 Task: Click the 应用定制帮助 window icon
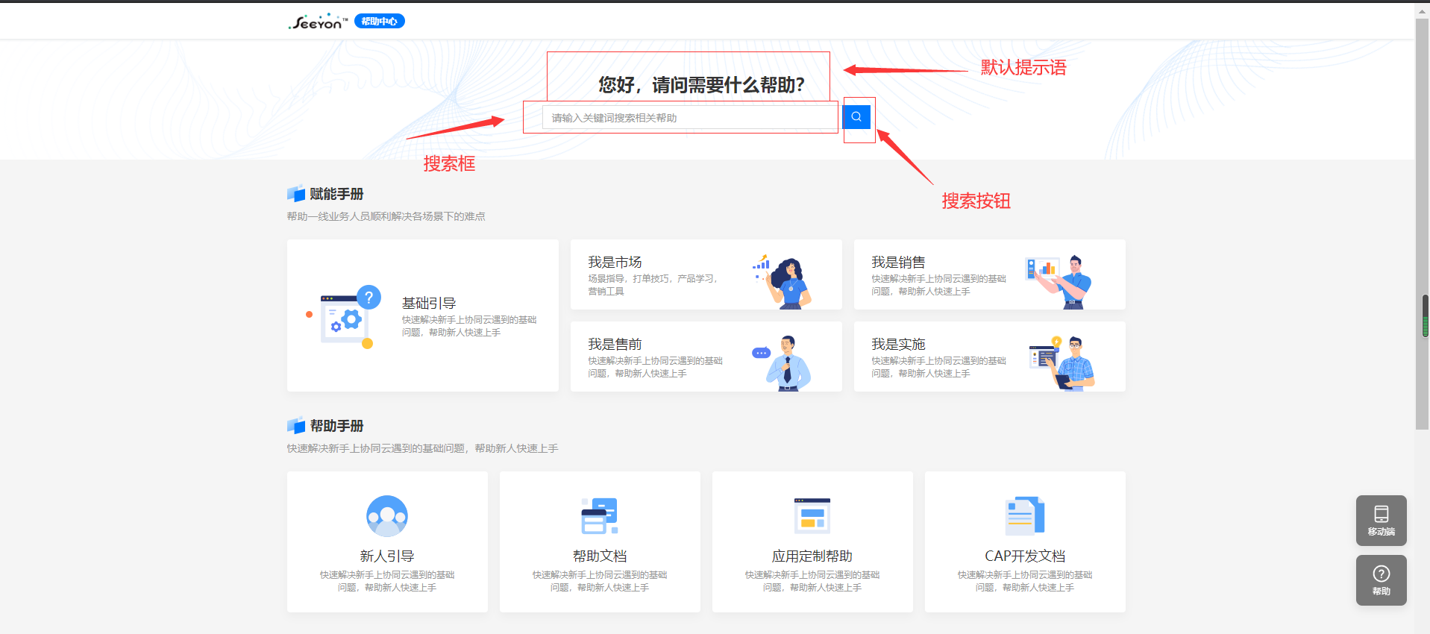812,515
